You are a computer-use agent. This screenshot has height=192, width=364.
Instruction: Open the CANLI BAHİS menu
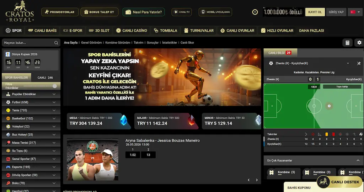coord(43,31)
